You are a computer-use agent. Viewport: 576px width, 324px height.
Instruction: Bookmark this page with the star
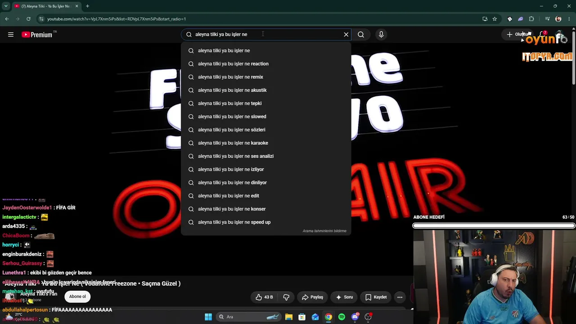[x=495, y=19]
